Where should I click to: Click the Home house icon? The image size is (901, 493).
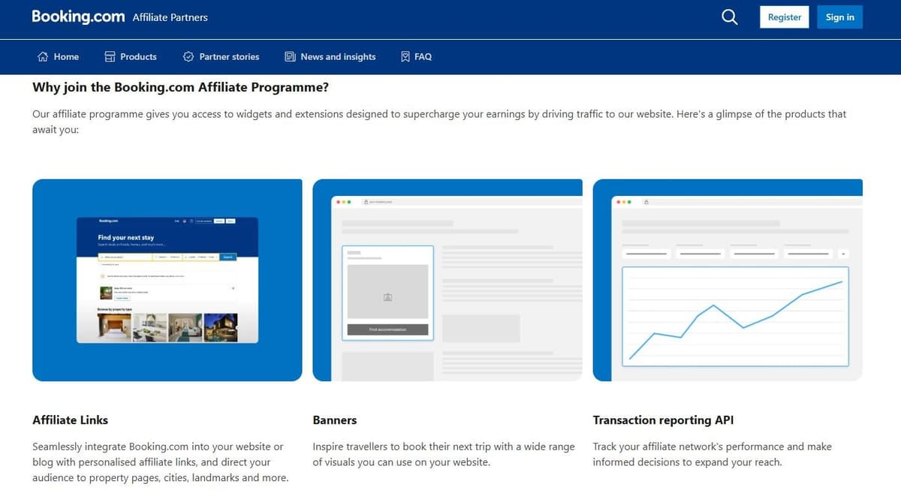coord(43,56)
